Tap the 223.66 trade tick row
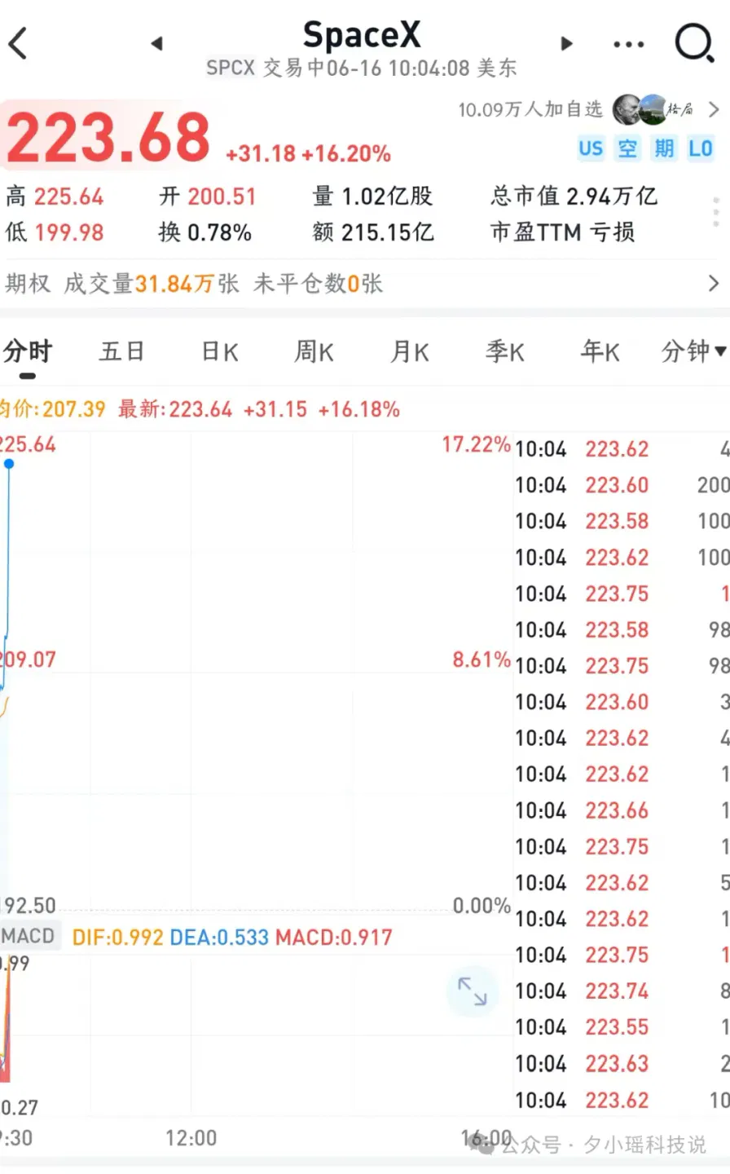730x1174 pixels. [622, 810]
